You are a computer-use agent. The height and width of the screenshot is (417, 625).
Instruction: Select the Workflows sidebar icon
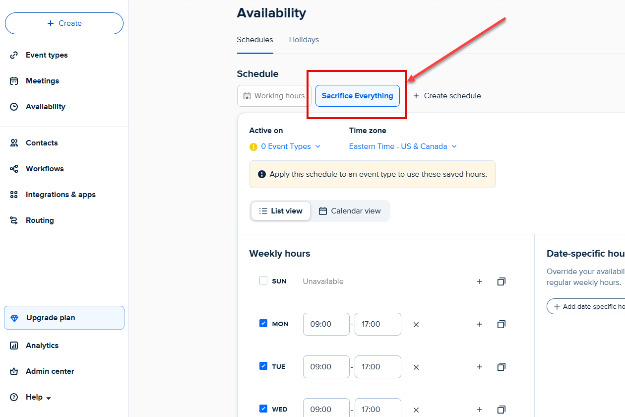pyautogui.click(x=14, y=168)
